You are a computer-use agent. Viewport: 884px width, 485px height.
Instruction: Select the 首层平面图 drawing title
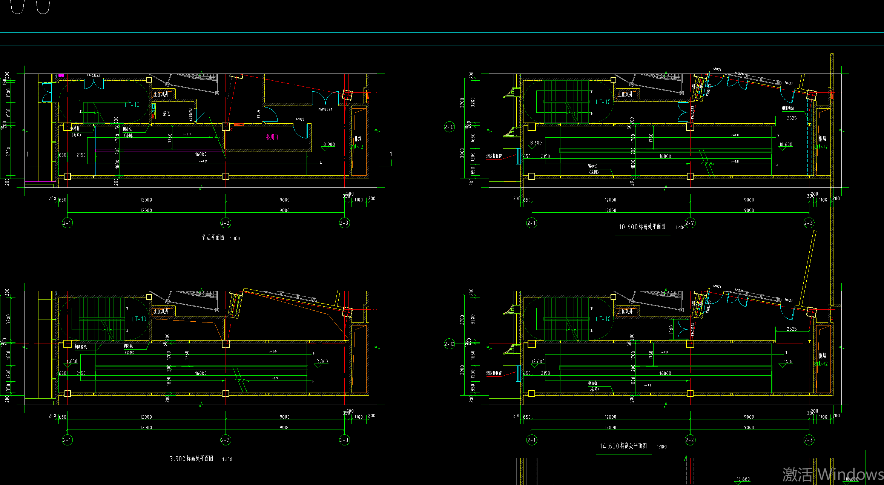pos(213,238)
